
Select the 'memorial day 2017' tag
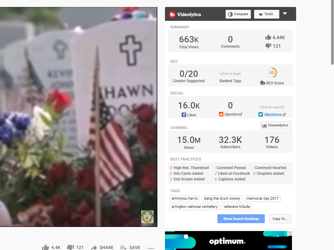click(x=262, y=198)
